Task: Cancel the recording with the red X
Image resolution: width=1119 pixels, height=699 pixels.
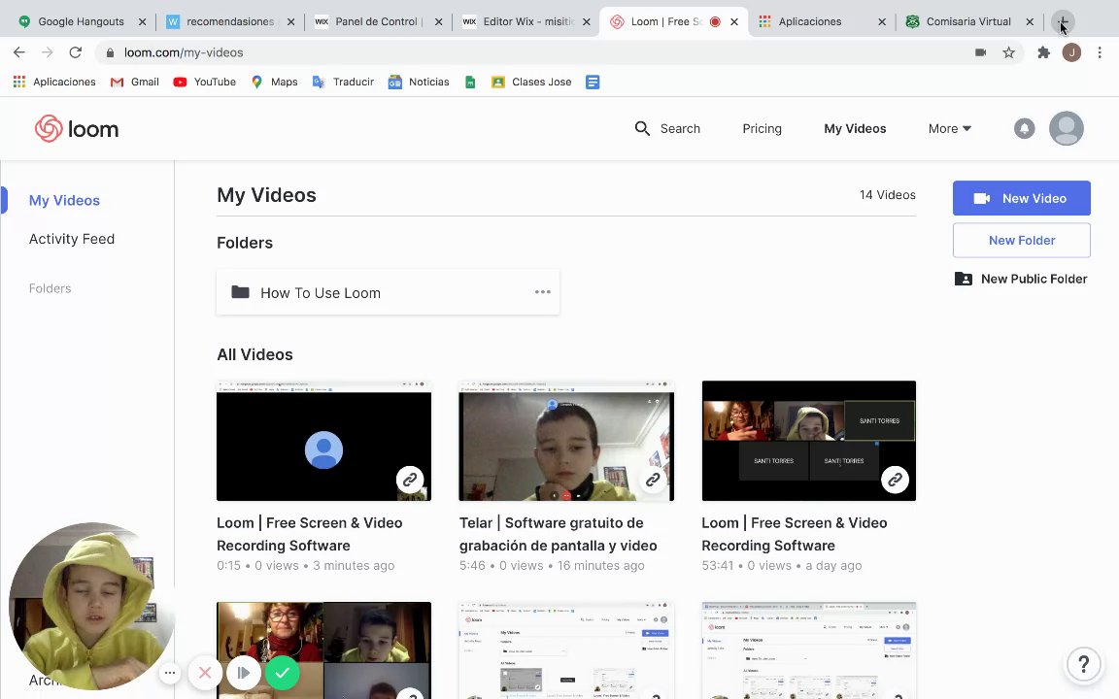Action: click(x=205, y=673)
